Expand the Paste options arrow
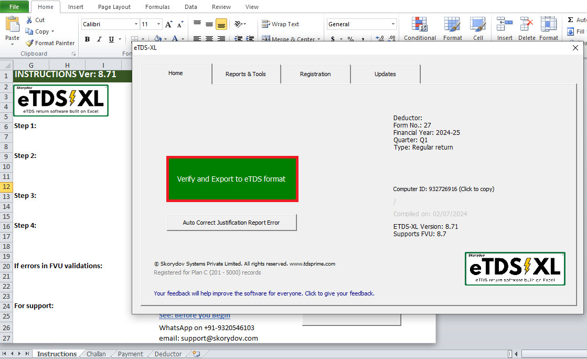 pos(13,45)
